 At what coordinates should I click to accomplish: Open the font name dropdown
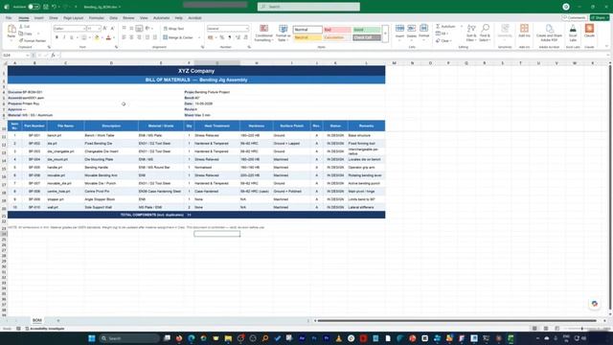click(x=84, y=29)
